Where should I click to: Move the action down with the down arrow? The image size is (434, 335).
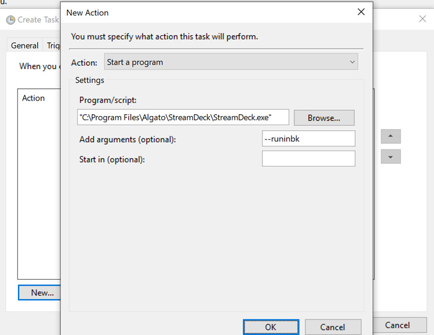pos(390,157)
